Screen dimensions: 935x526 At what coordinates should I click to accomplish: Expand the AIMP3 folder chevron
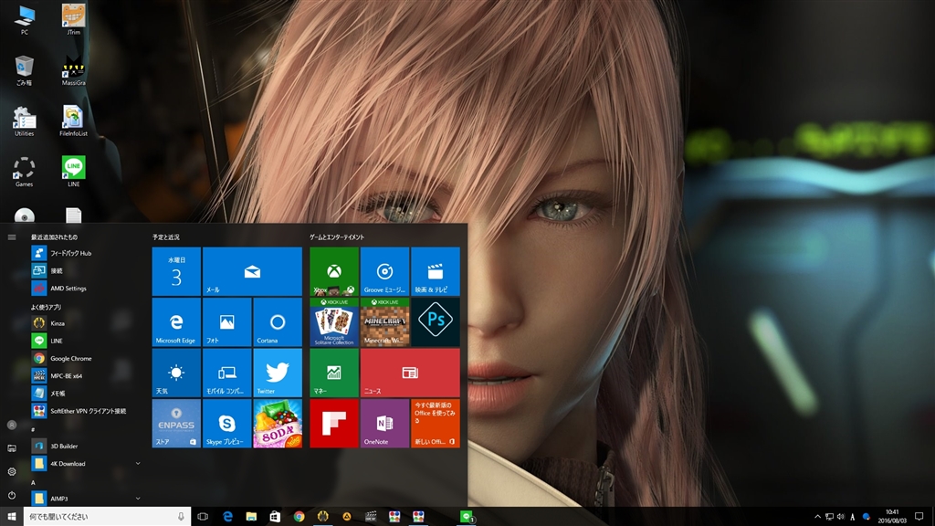tap(138, 499)
